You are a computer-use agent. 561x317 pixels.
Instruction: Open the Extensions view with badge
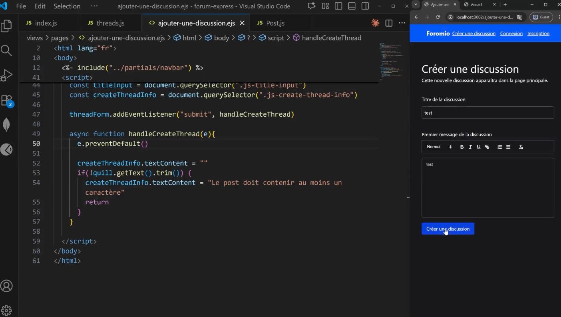point(6,100)
